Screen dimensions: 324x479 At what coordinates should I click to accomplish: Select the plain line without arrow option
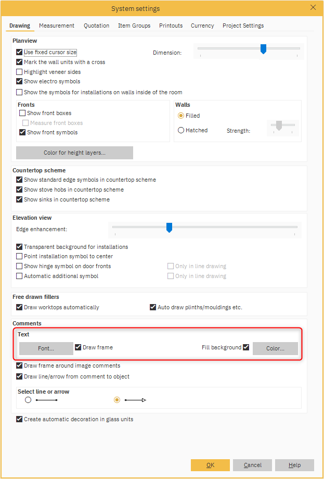(x=28, y=400)
